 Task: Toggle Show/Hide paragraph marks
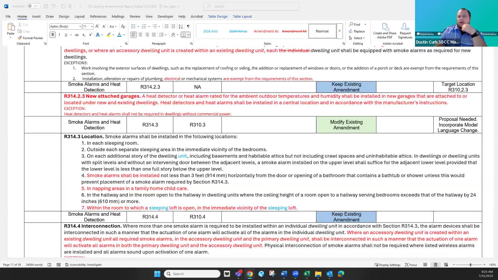tap(188, 26)
